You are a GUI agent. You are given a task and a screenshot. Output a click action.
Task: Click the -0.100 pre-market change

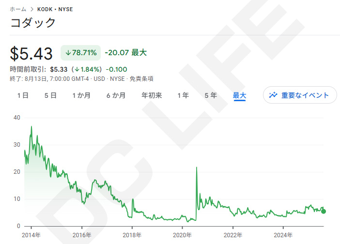pyautogui.click(x=116, y=69)
